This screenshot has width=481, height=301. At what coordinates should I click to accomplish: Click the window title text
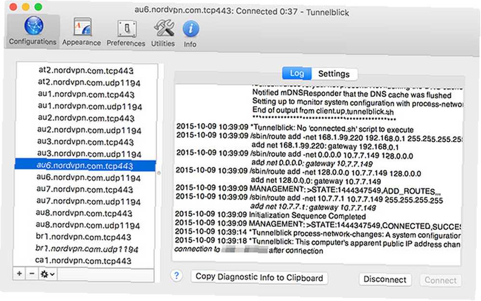point(242,12)
